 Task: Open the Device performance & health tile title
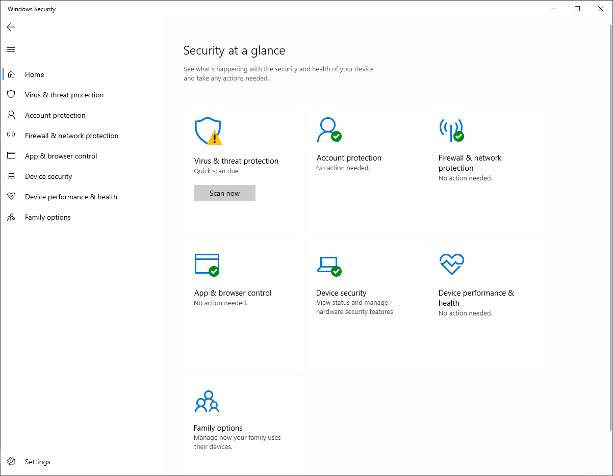476,298
